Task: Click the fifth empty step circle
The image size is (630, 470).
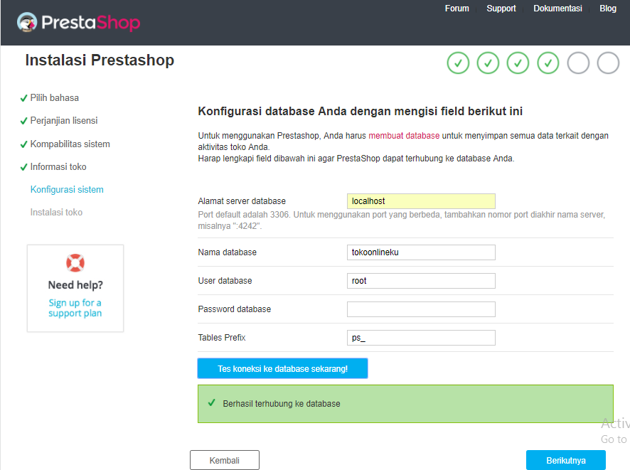Action: [578, 63]
